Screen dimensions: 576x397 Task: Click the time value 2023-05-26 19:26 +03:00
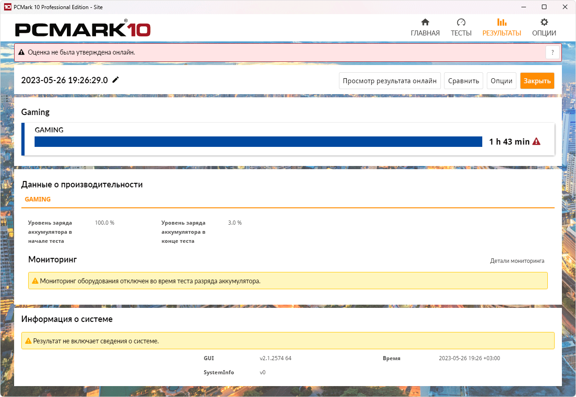tap(469, 358)
